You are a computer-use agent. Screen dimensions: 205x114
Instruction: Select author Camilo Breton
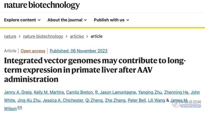pos(79,92)
